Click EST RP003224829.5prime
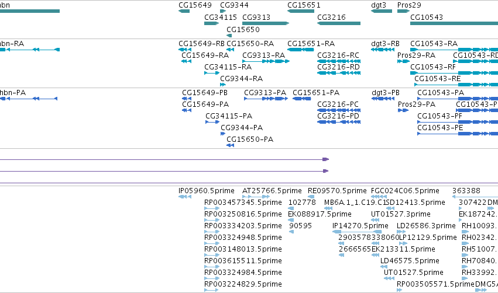This screenshot has height=293, width=498. click(243, 284)
